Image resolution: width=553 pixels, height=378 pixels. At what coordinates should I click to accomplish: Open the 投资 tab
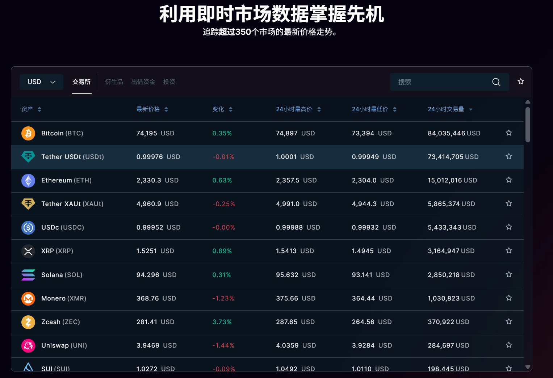[169, 82]
